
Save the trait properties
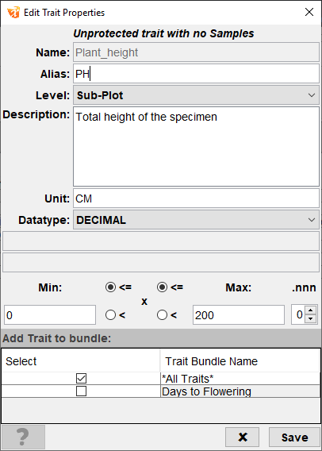pyautogui.click(x=294, y=438)
